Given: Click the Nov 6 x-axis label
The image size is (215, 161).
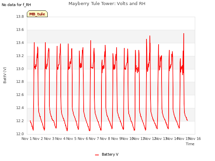Looking at the screenshot, I should tap(83, 139).
